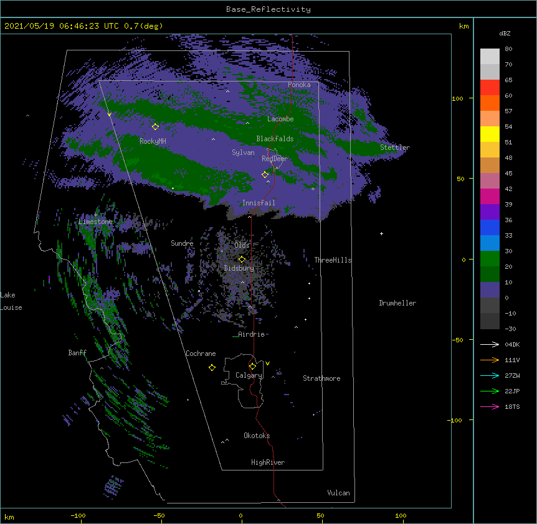Click the Strathmore city label

321,378
